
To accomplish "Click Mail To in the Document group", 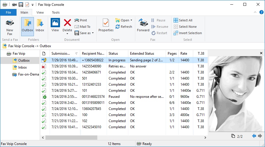I will click(x=82, y=27).
